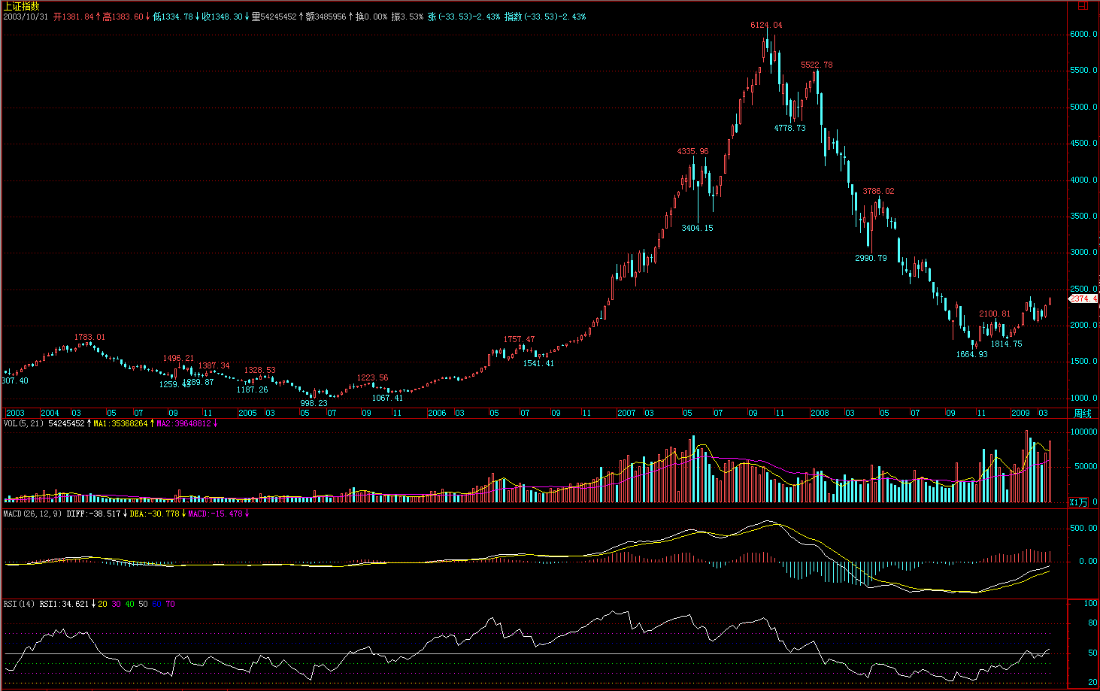
Task: Click the 1783.01 high label
Action: [89, 338]
